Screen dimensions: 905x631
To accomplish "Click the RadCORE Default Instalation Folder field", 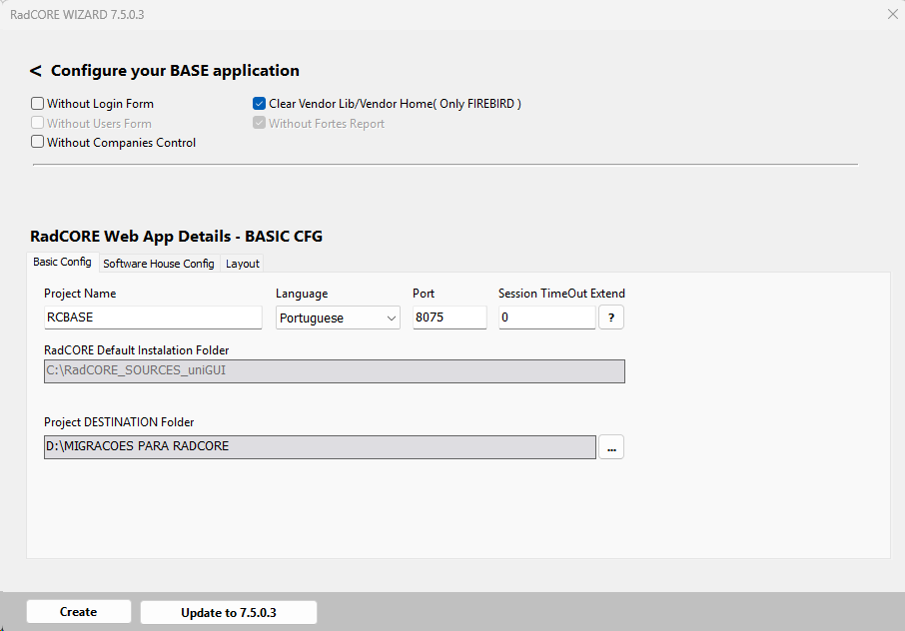I will click(334, 371).
